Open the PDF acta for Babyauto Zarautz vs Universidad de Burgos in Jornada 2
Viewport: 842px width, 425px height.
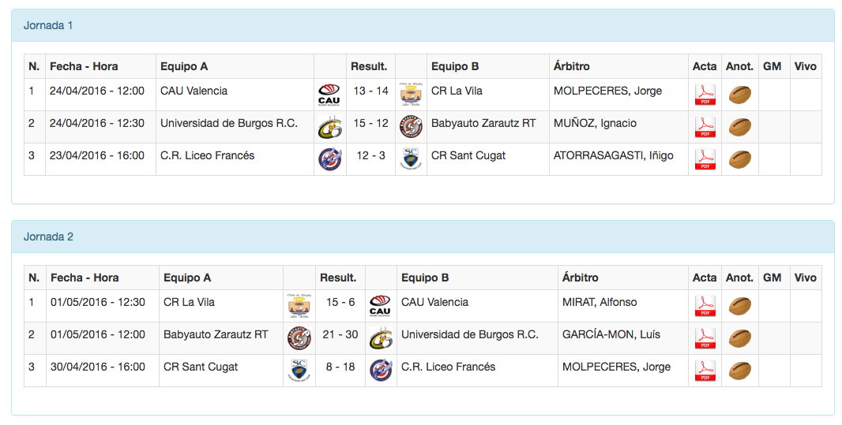coord(704,339)
